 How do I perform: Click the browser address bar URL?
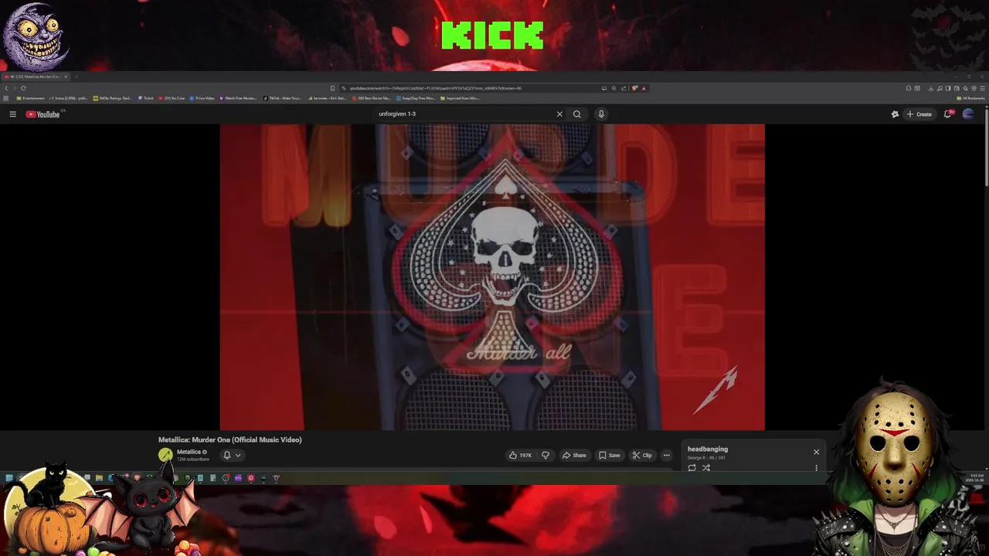click(436, 88)
